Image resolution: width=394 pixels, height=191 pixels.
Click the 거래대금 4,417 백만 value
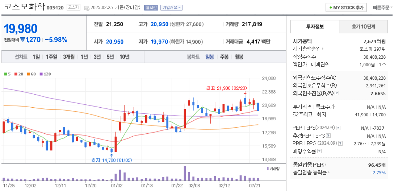pyautogui.click(x=258, y=42)
